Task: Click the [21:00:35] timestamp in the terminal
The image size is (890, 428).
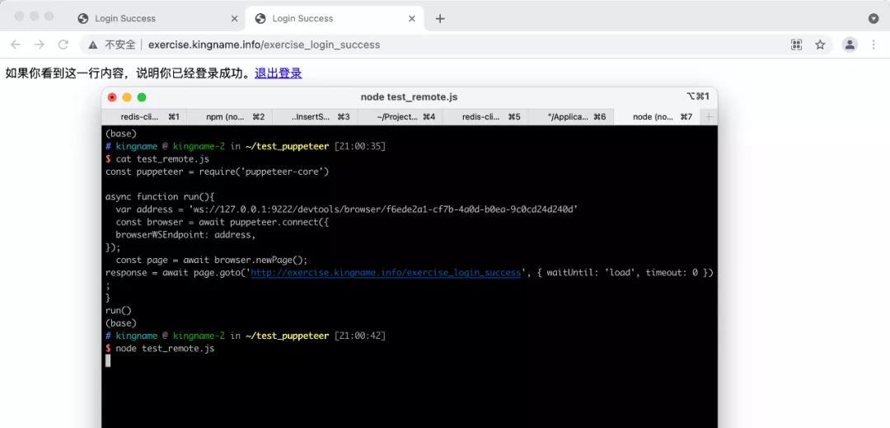Action: 360,147
